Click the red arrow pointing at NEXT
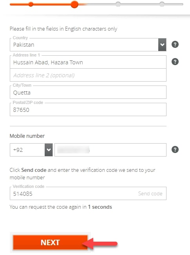This screenshot has height=255, width=190. [100, 244]
